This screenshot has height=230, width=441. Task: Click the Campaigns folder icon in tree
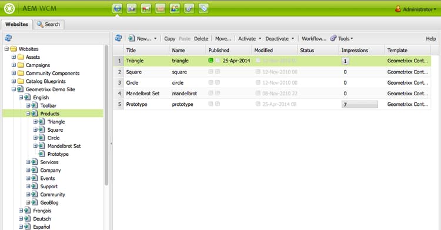click(x=21, y=65)
